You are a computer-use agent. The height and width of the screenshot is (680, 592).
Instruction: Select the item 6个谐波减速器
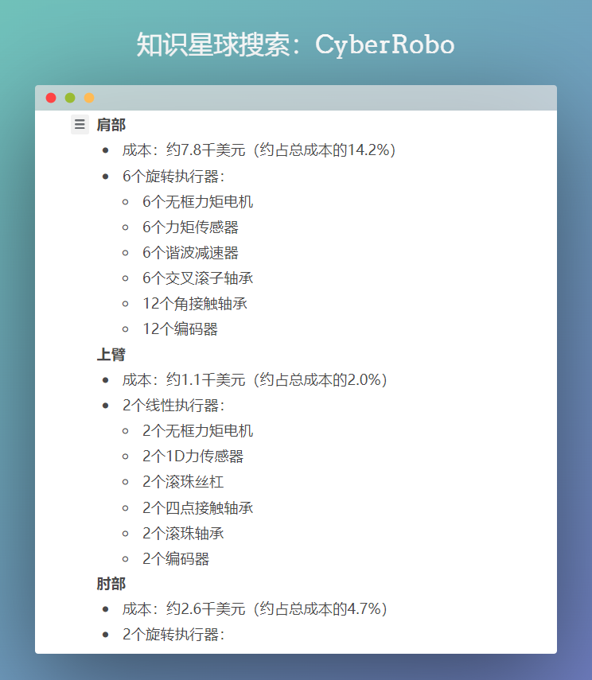pyautogui.click(x=190, y=253)
